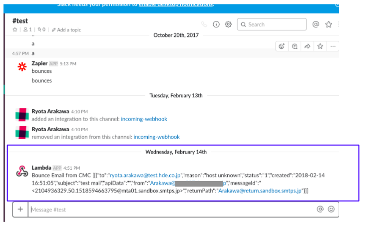Image resolution: width=369 pixels, height=226 pixels.
Task: Click the October 20th, 2017 date divider
Action: click(176, 35)
